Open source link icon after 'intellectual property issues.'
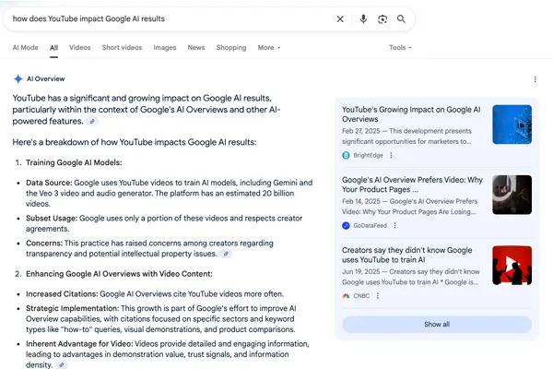553x369 pixels. [226, 254]
